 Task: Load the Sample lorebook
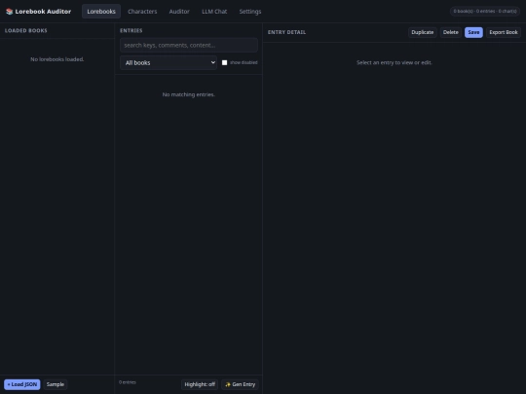56,384
